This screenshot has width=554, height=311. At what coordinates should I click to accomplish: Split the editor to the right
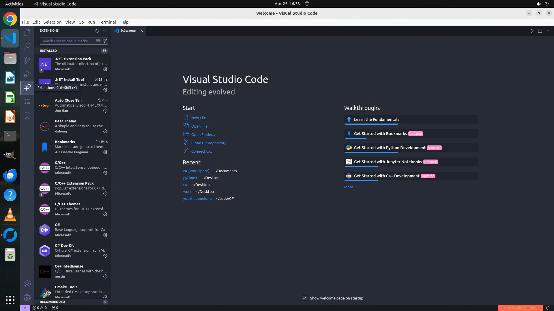(540, 31)
